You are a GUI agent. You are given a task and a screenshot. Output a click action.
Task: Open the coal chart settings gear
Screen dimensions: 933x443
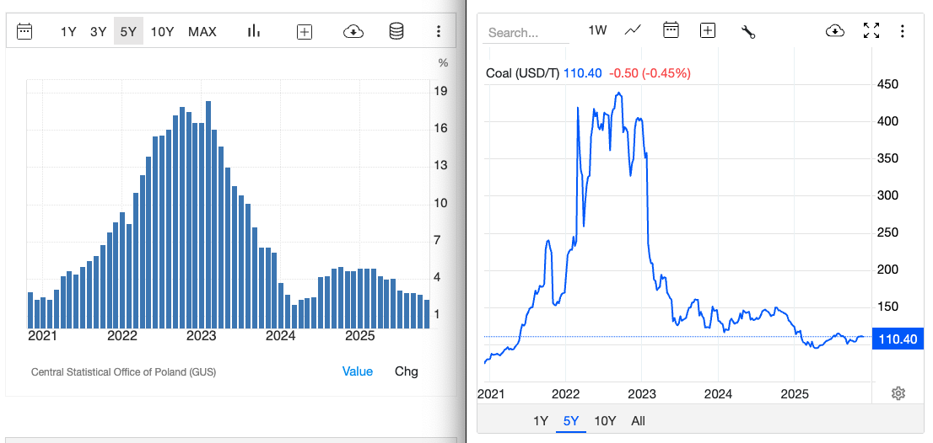tap(898, 393)
